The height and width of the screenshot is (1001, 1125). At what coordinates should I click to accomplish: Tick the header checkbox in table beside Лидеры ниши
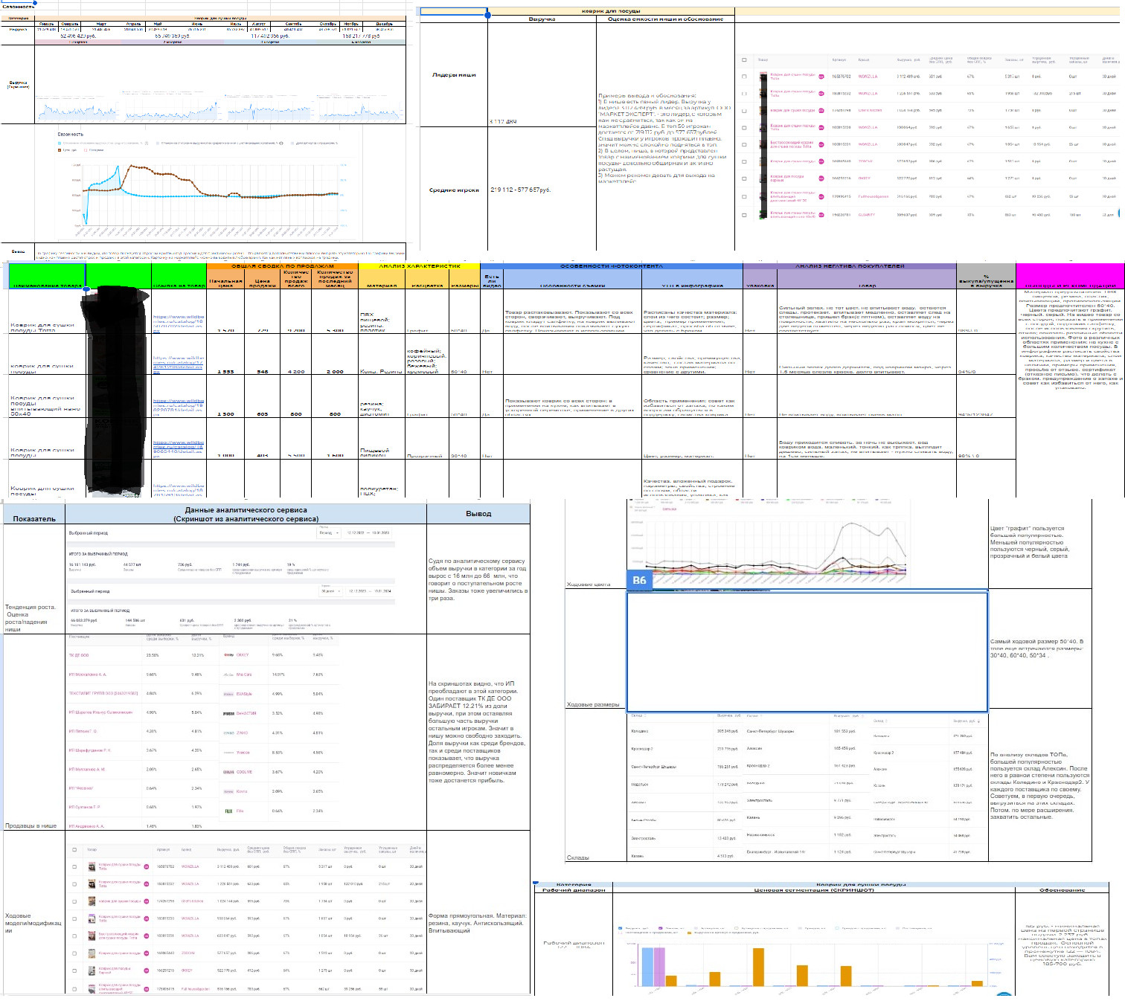coord(744,59)
